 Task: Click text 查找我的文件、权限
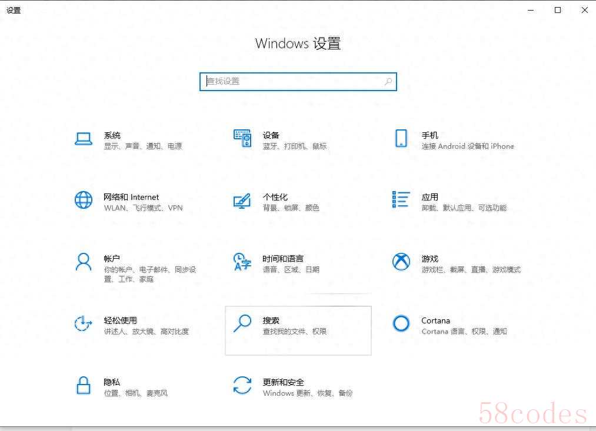point(295,332)
